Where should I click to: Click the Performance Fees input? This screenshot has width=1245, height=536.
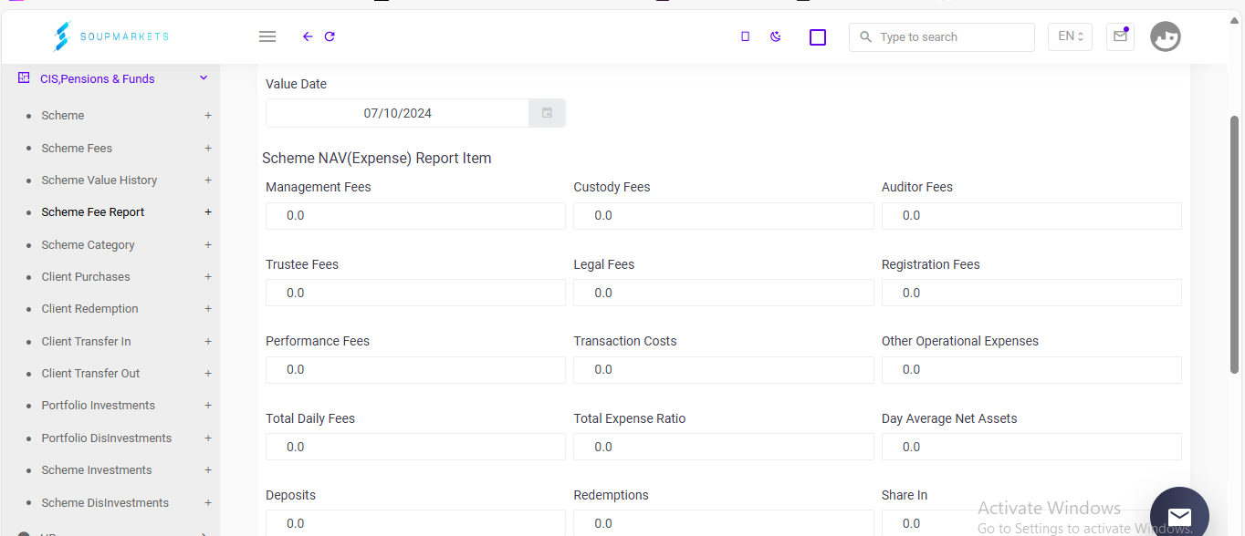click(x=415, y=369)
